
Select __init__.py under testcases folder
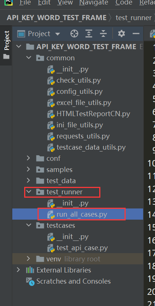[72, 237]
